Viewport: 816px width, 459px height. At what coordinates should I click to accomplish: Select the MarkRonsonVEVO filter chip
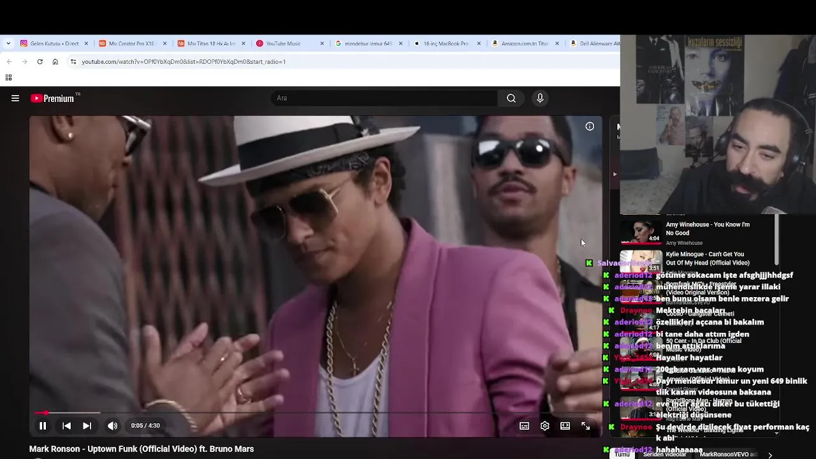(x=727, y=455)
